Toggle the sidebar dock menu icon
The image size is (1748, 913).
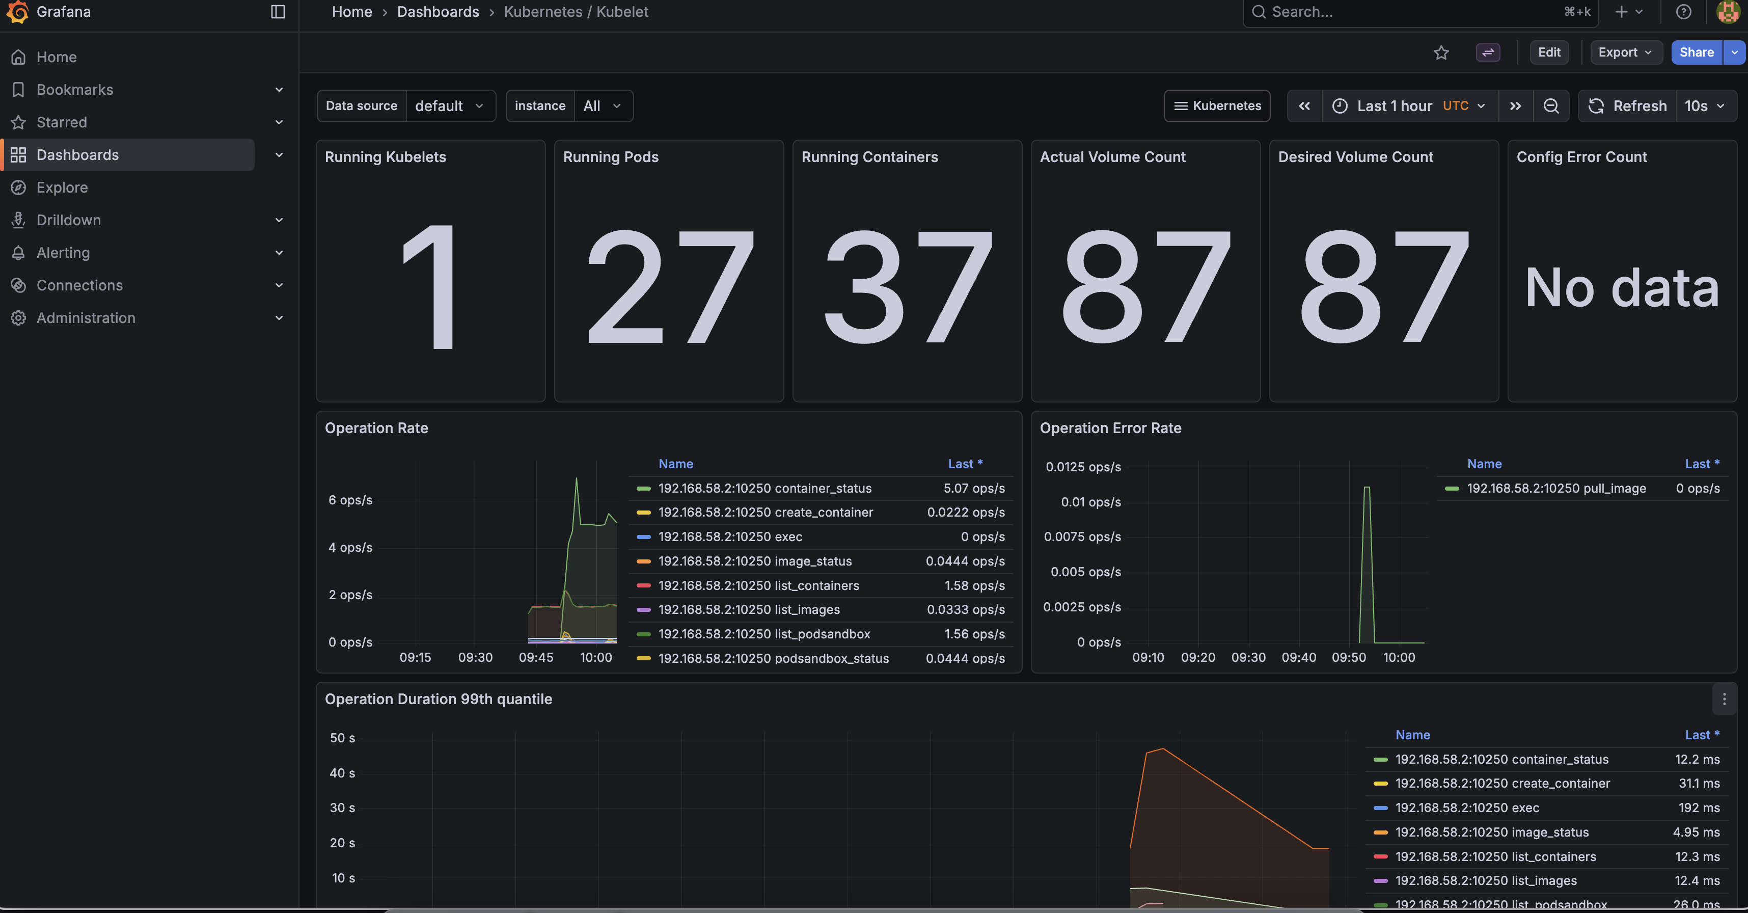278,12
